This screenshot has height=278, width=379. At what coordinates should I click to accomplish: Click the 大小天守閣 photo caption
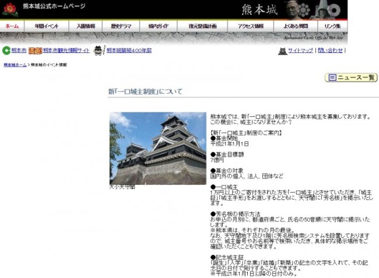[x=122, y=187]
